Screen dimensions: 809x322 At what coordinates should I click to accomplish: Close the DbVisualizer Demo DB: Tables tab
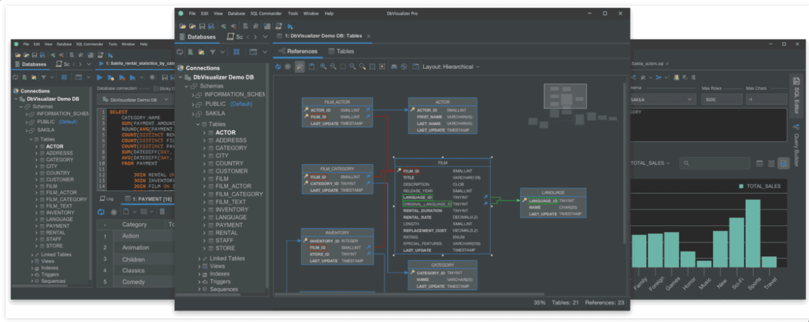click(x=369, y=36)
